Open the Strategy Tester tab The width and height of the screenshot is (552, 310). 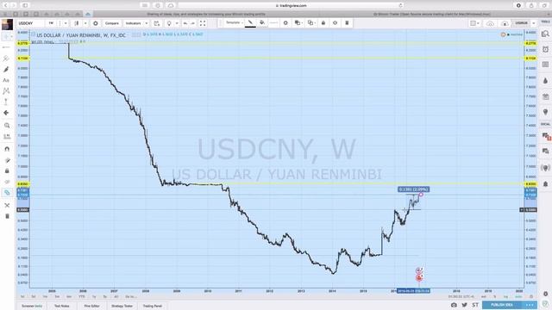coord(122,306)
